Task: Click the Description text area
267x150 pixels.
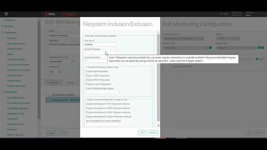Action: 64,48
